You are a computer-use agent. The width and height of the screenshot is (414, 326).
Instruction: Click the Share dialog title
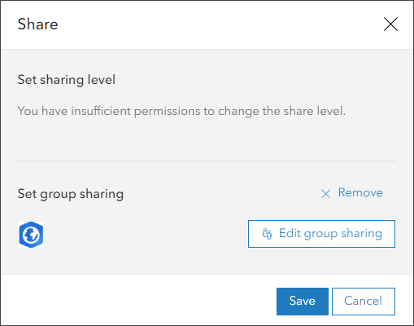37,24
